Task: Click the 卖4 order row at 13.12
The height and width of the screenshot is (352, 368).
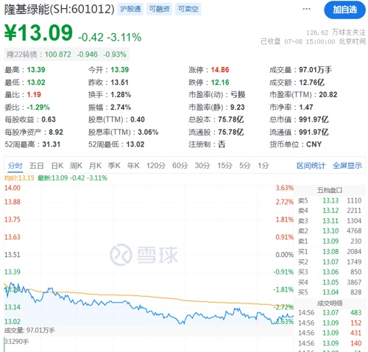Action: click(330, 211)
